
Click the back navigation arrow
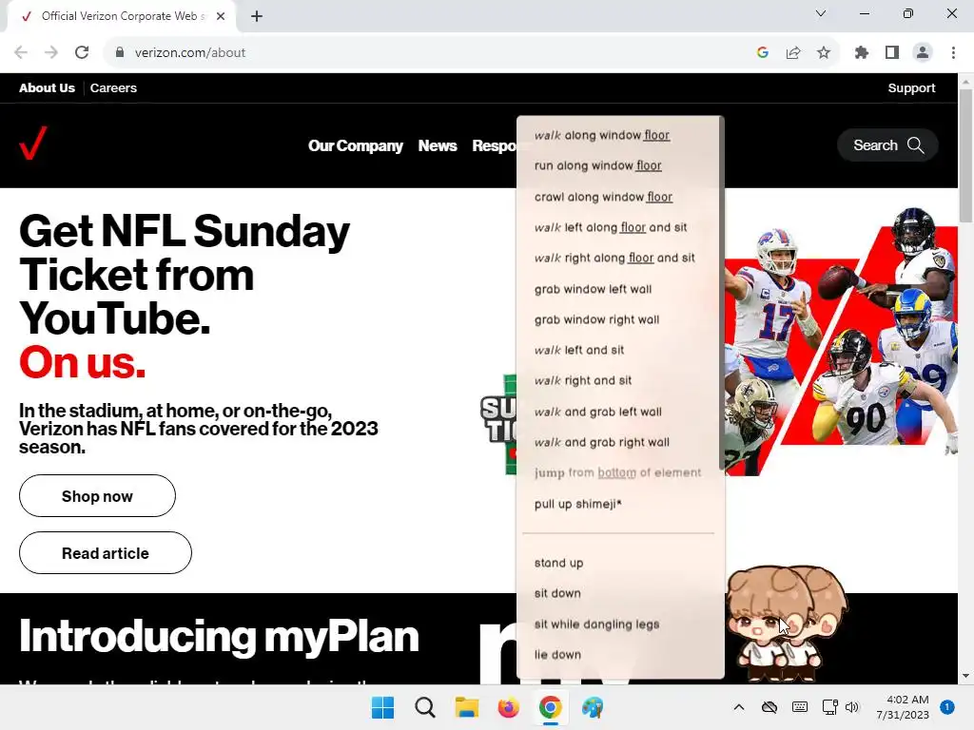21,53
